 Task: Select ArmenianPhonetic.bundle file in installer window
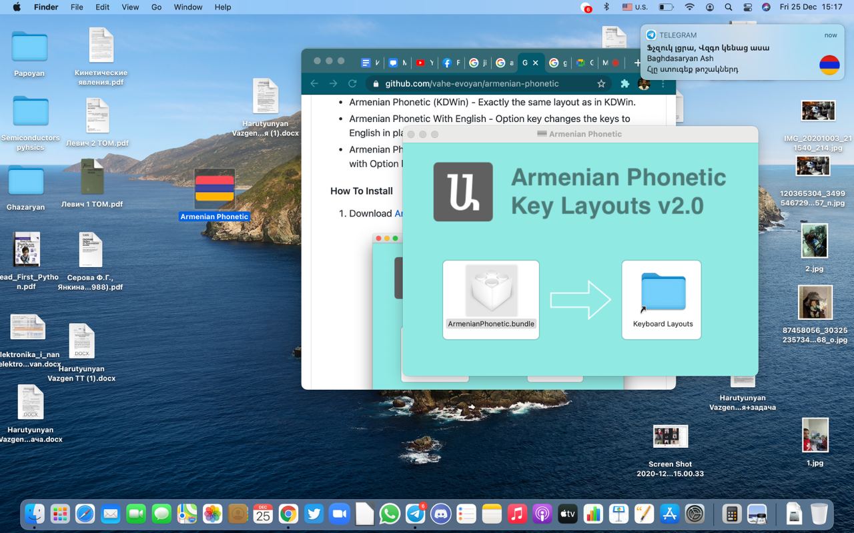491,296
